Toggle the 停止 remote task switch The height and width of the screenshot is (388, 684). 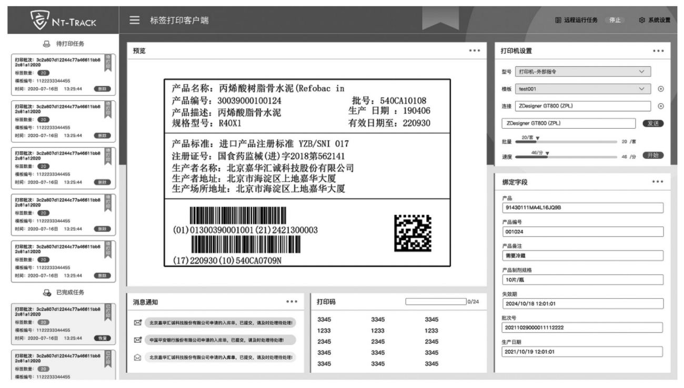[615, 20]
